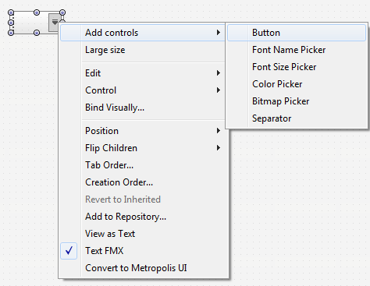Click the bottom-center selection handle

tap(37, 33)
